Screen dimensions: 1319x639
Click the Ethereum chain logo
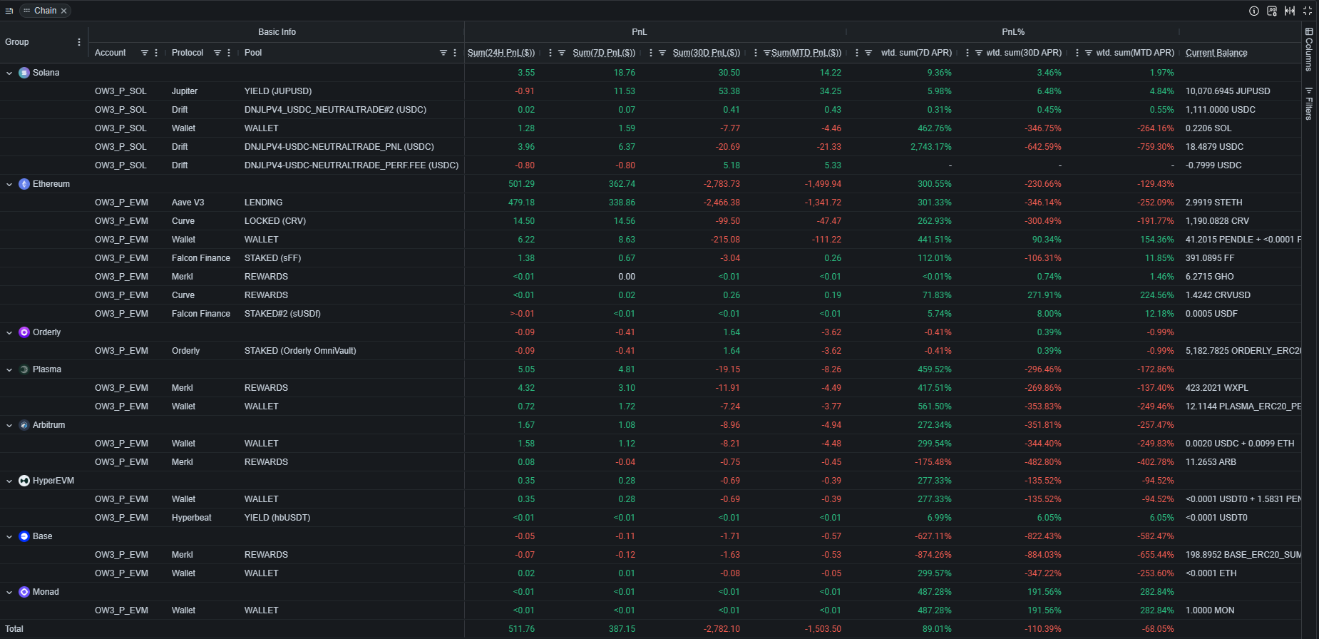[24, 184]
